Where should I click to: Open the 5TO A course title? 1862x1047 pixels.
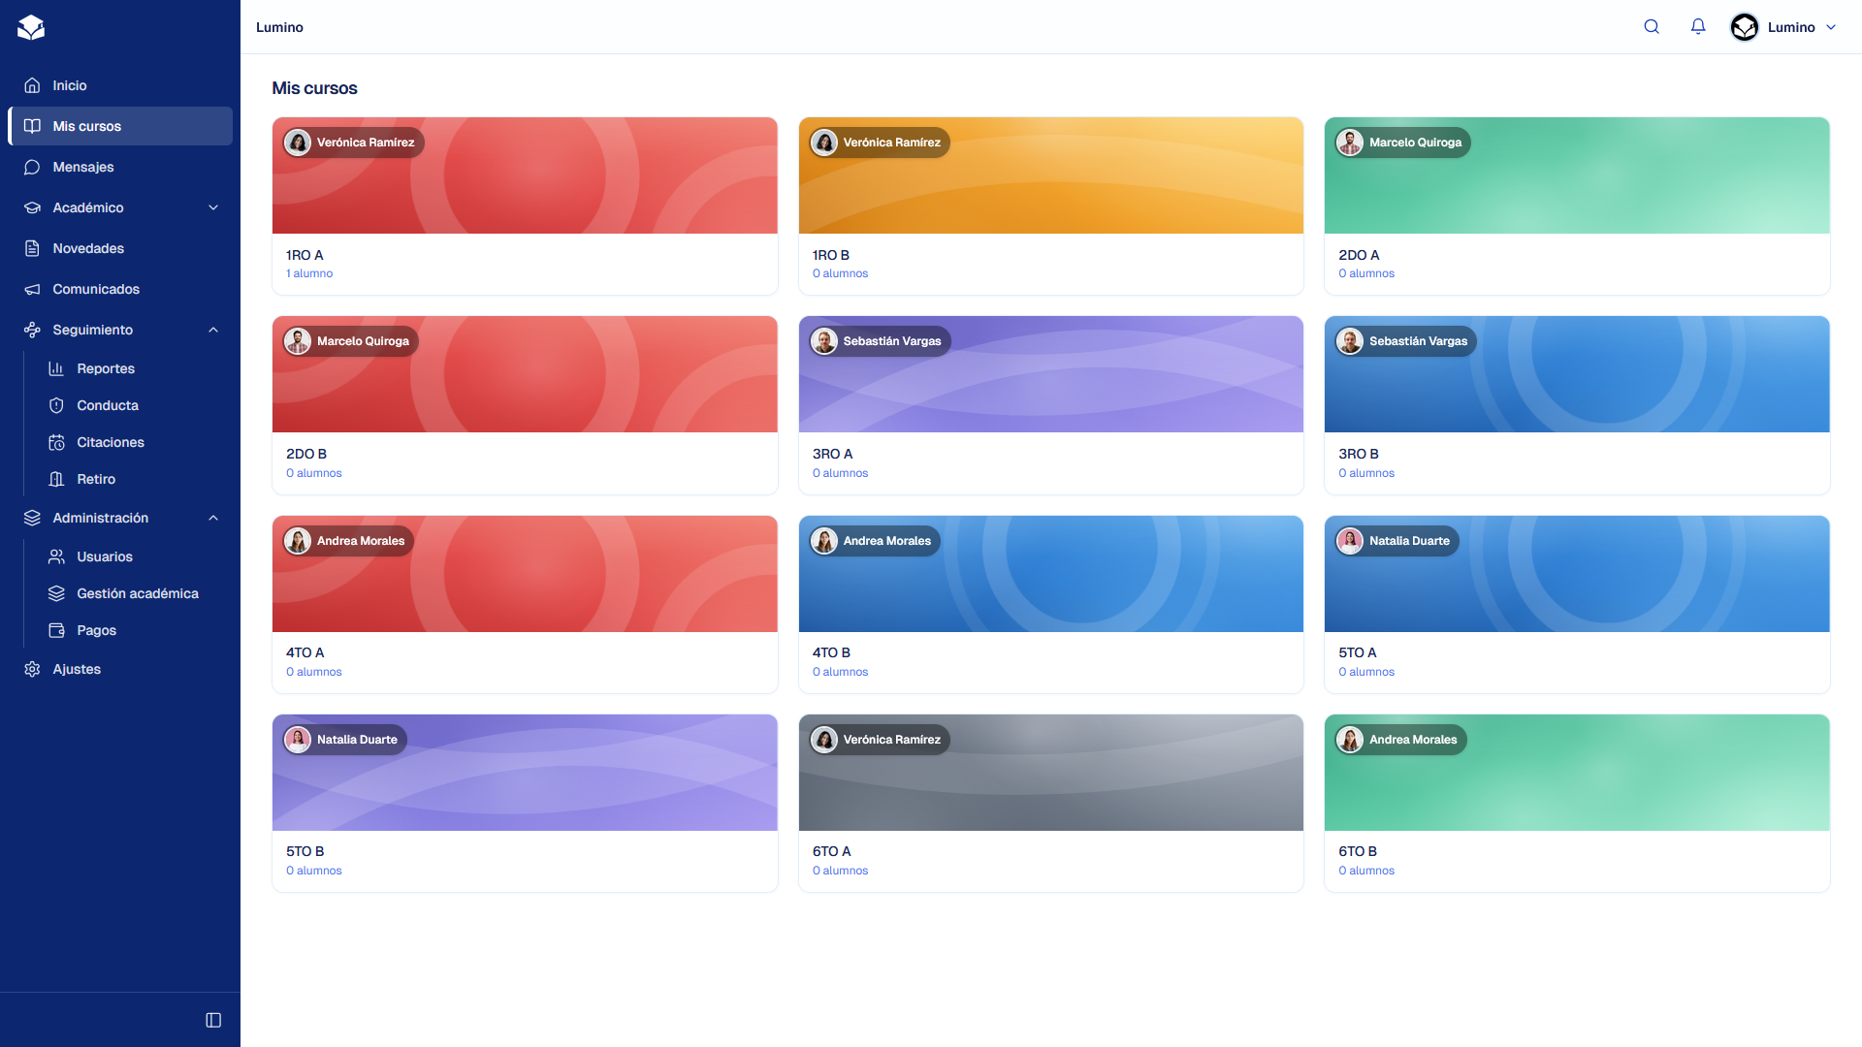point(1358,652)
